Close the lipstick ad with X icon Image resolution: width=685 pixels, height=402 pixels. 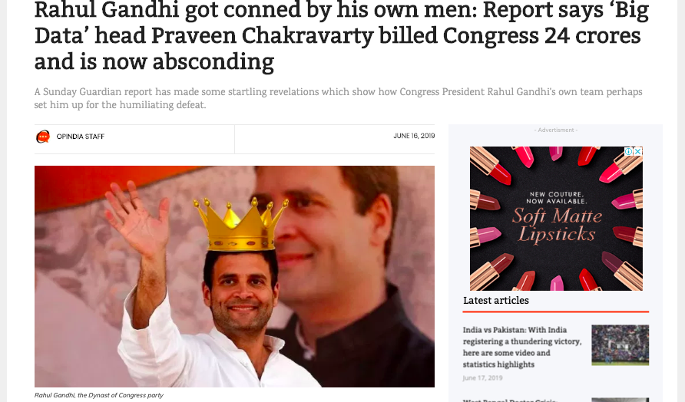tap(638, 151)
